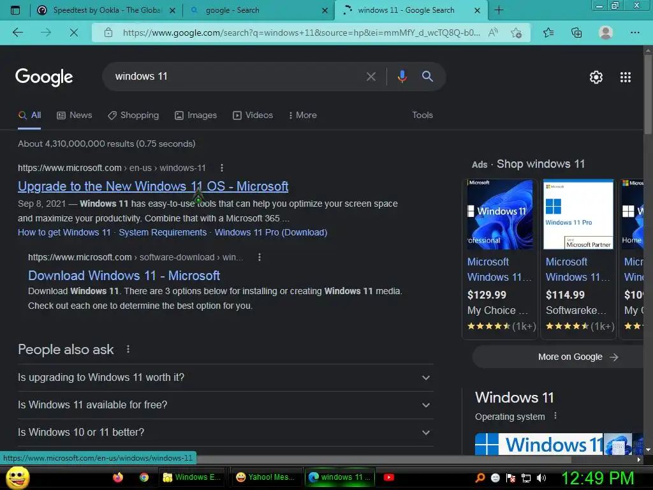The height and width of the screenshot is (490, 653).
Task: Open Edge Settings and more menu
Action: [x=635, y=33]
